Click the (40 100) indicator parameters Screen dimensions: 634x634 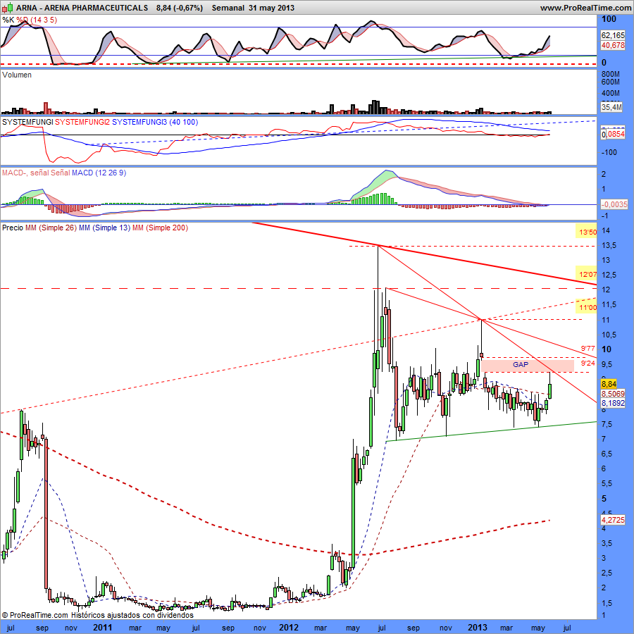(184, 122)
